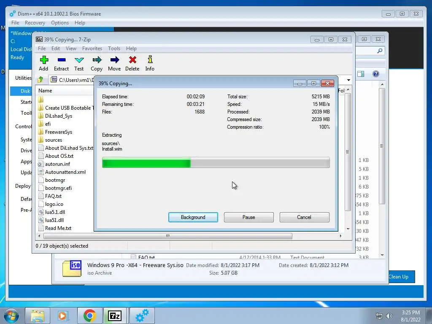Image resolution: width=432 pixels, height=324 pixels.
Task: Click the 7-Zip file list vertical scrollbar
Action: [348, 152]
